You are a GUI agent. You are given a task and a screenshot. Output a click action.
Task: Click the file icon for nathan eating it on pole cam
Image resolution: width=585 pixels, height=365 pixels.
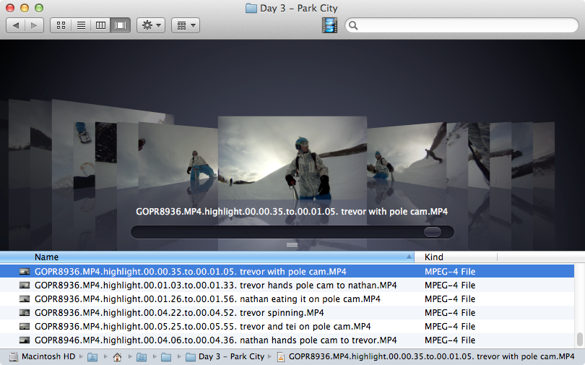(25, 299)
